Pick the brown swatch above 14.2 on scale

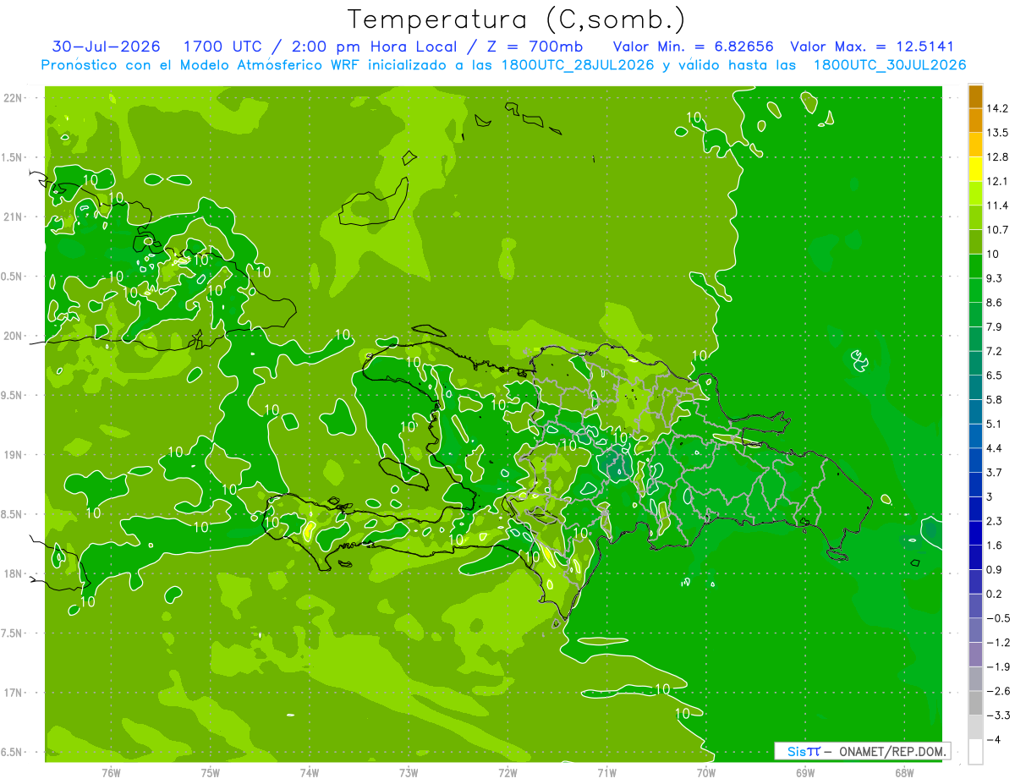coord(975,96)
